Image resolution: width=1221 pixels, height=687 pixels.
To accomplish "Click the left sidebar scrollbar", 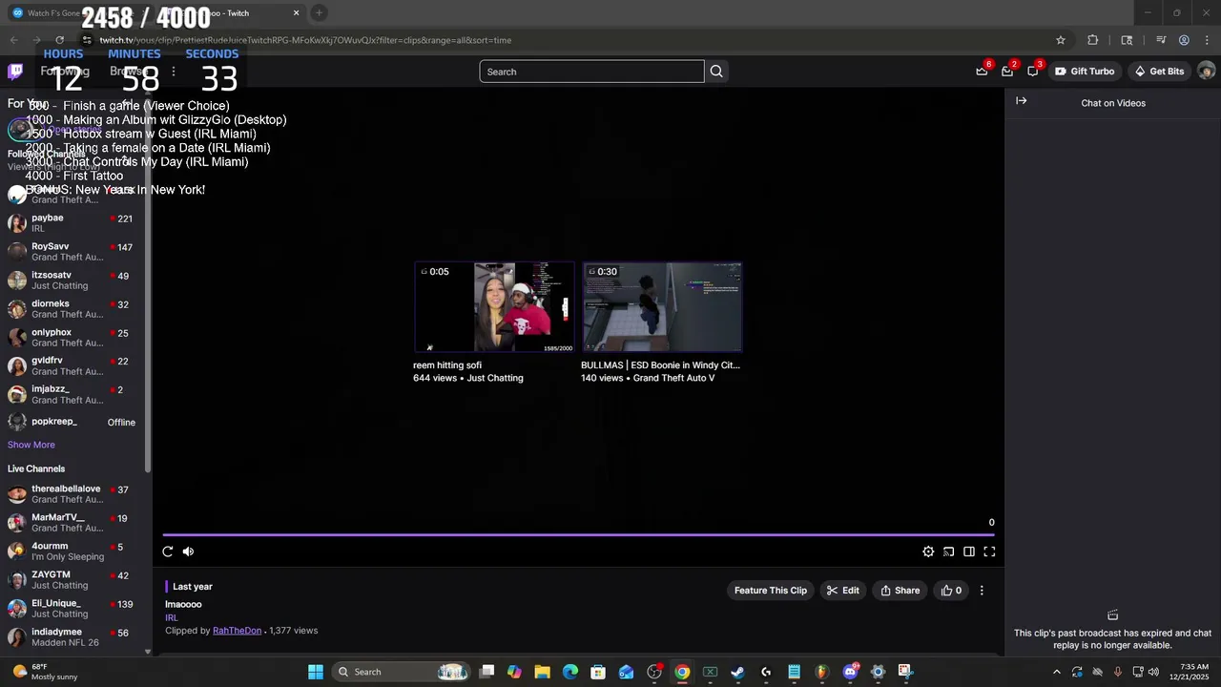I will pyautogui.click(x=148, y=286).
